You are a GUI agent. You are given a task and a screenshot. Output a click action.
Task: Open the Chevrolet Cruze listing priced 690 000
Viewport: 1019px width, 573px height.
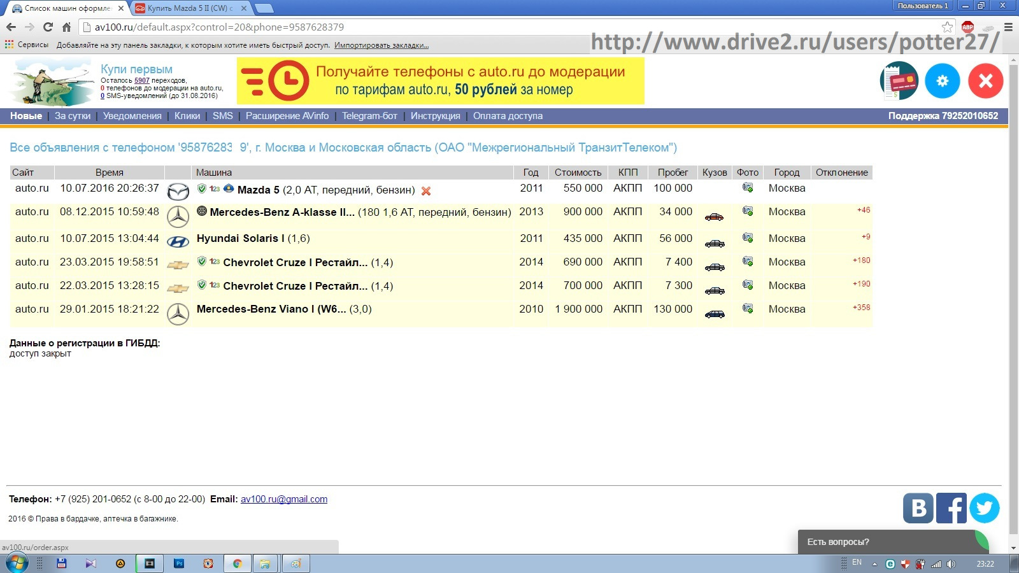click(x=296, y=262)
